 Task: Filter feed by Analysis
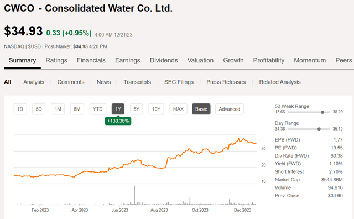point(34,82)
